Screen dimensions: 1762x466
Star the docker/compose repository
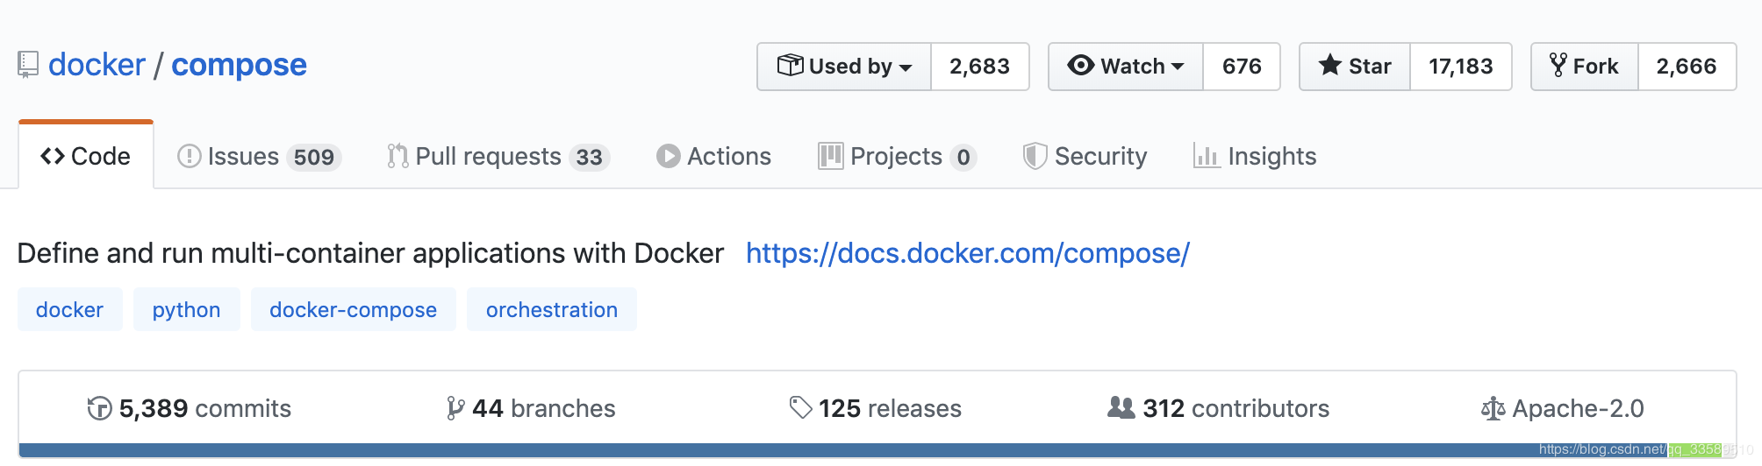tap(1355, 67)
